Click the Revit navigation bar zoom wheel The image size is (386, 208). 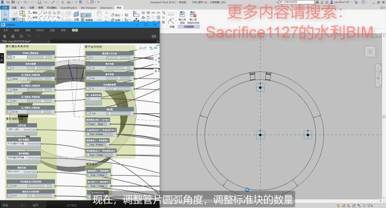(378, 70)
